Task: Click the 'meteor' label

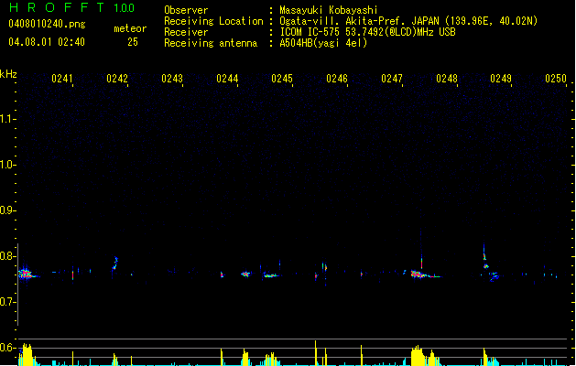Action: (130, 28)
